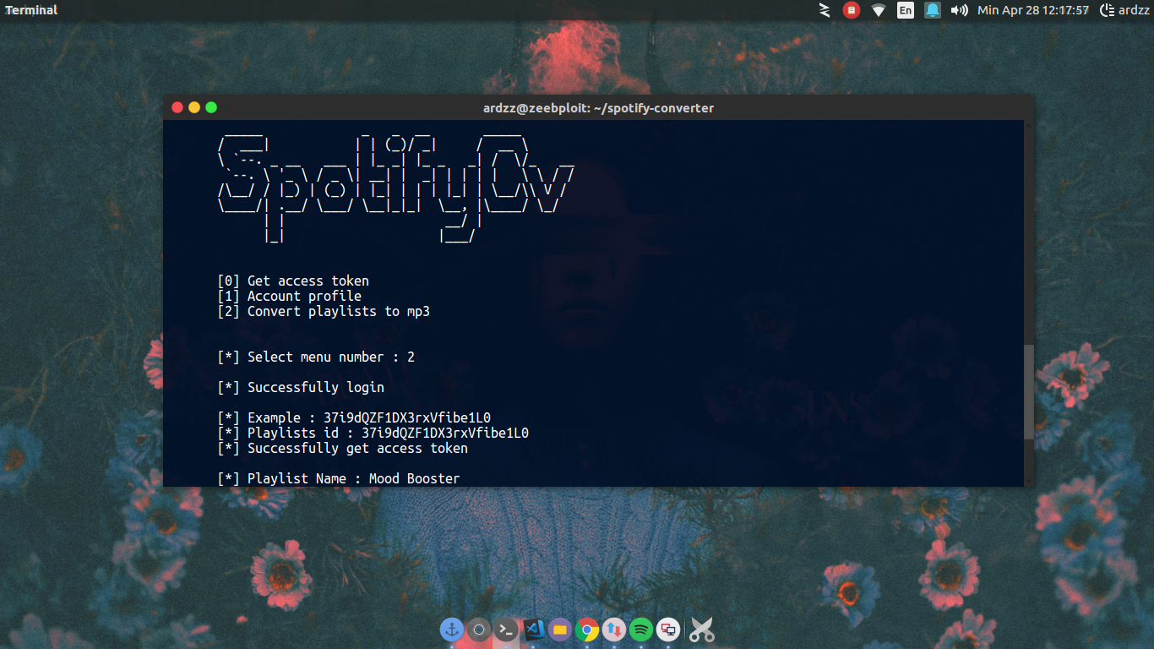Open the speaker volume indicator
Screen dimensions: 1154x649
pyautogui.click(x=959, y=10)
